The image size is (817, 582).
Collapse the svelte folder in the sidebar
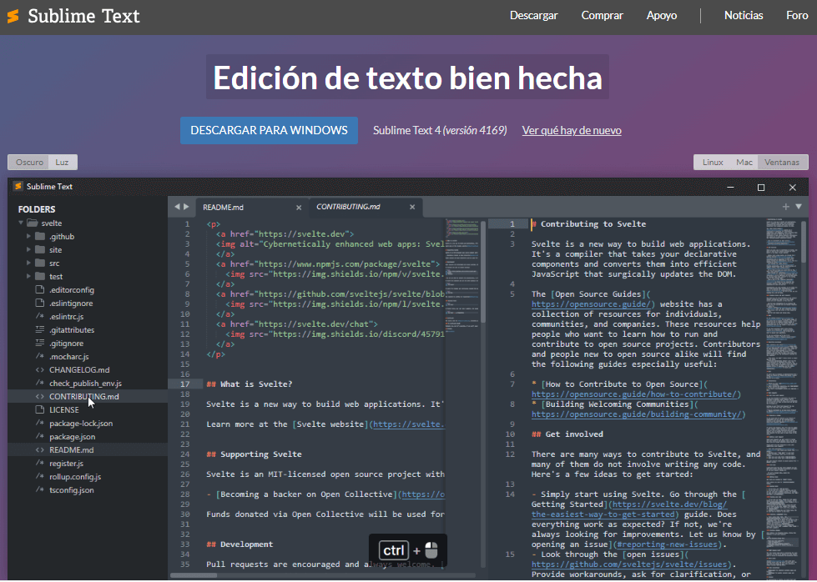coord(20,223)
